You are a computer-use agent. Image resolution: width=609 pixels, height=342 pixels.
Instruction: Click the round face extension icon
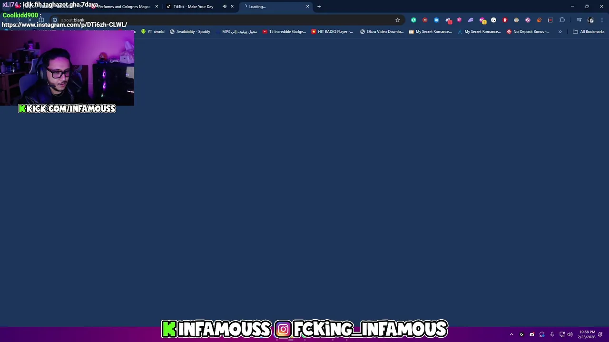[x=516, y=20]
